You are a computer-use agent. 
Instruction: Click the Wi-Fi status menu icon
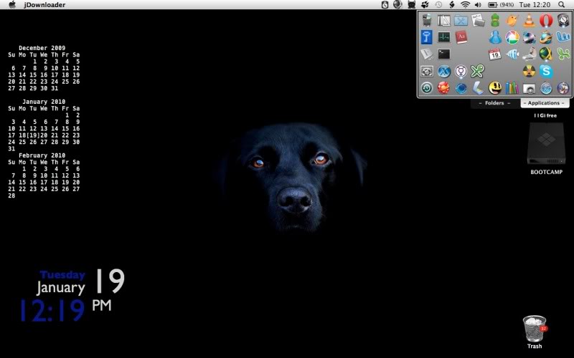click(465, 4)
